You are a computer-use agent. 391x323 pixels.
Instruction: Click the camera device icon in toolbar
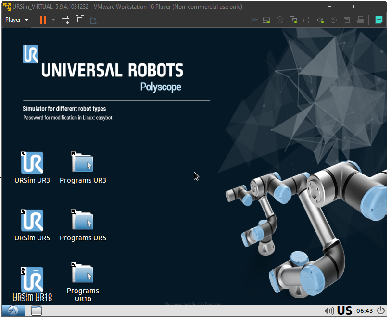pos(334,20)
